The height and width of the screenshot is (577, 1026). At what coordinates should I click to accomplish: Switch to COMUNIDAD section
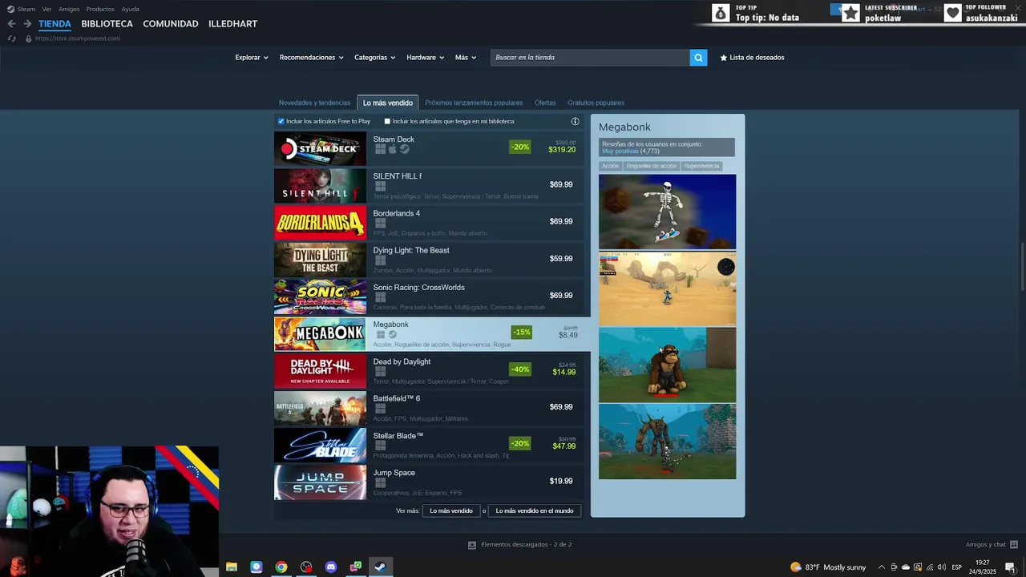tap(171, 24)
